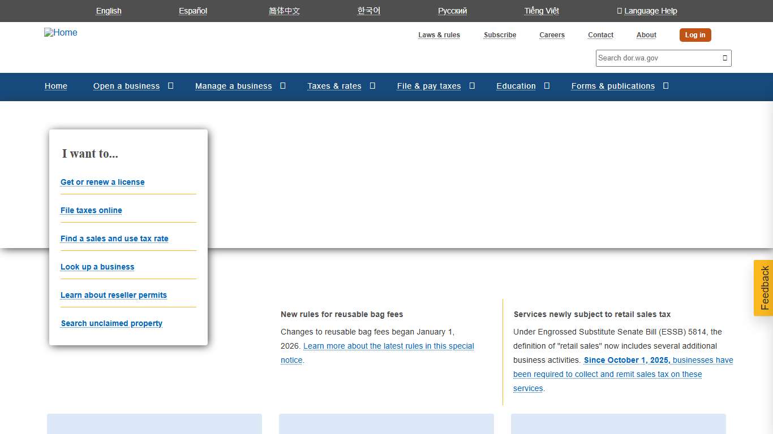Viewport: 773px width, 434px height.
Task: Open Get or renew a license link
Action: click(102, 182)
